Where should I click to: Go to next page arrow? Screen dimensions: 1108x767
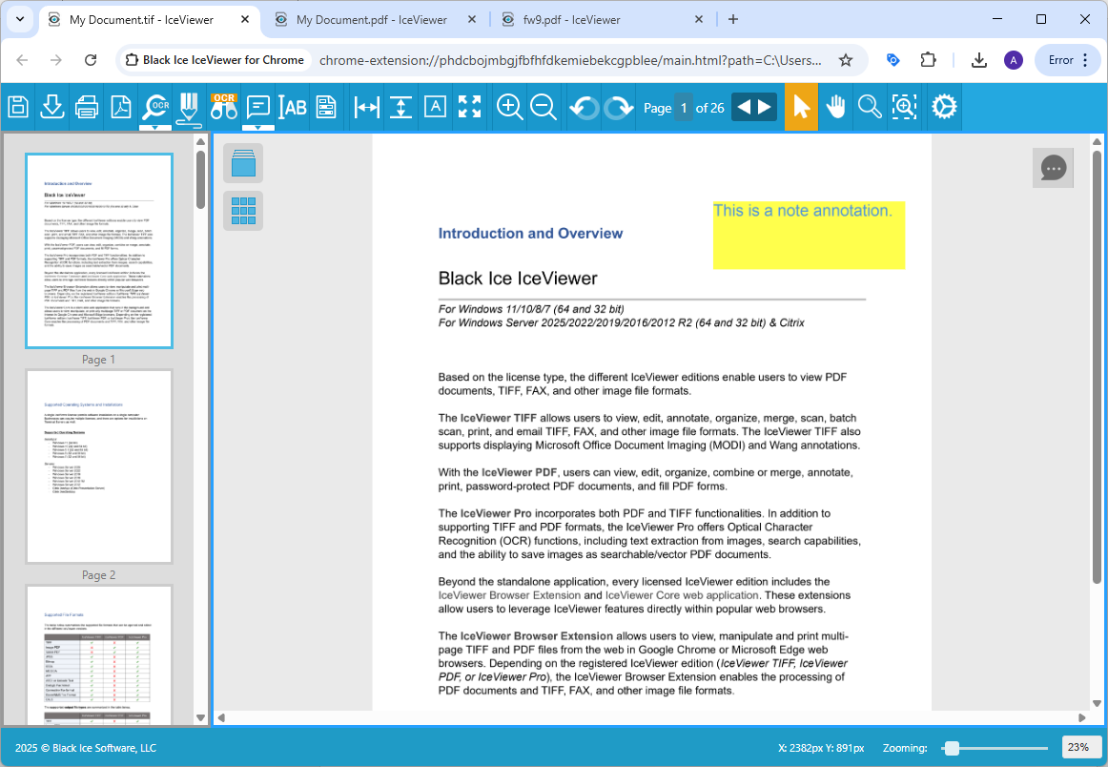click(x=766, y=108)
